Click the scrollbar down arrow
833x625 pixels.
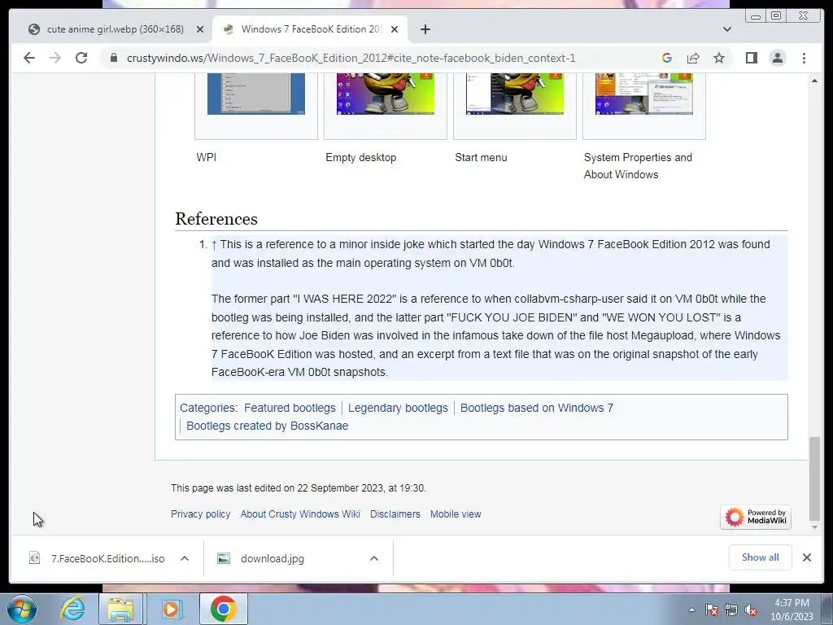[814, 527]
